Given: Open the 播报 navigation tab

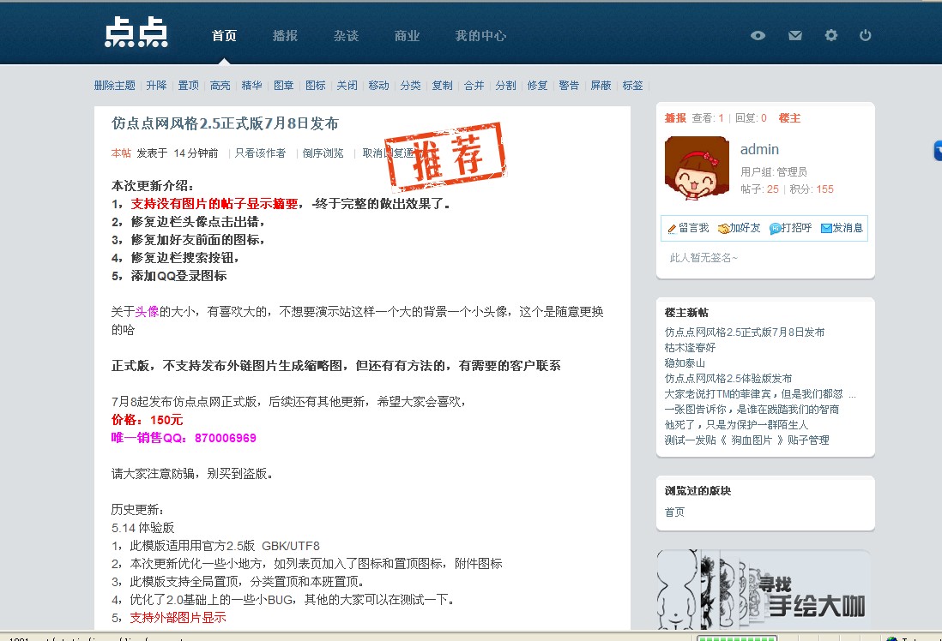Looking at the screenshot, I should pyautogui.click(x=285, y=36).
